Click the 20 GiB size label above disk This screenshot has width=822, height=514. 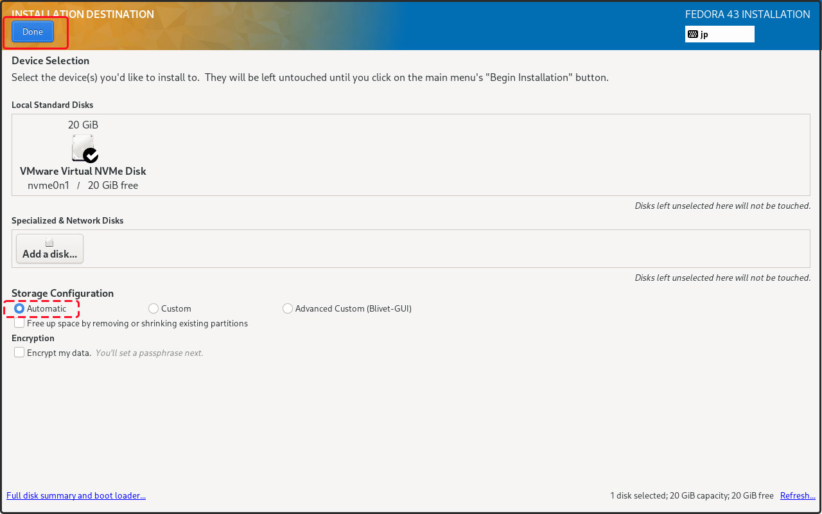tap(83, 125)
